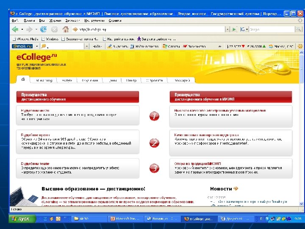305x229 pixels.
Task: Click the yellow settings icon at mail.ru toolbar end
Action: coord(300,46)
